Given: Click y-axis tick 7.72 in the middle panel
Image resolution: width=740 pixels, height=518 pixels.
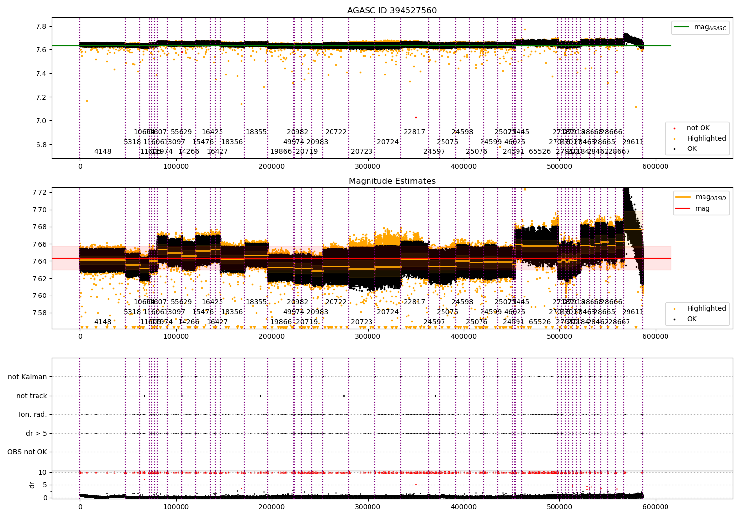Looking at the screenshot, I should pyautogui.click(x=39, y=192).
